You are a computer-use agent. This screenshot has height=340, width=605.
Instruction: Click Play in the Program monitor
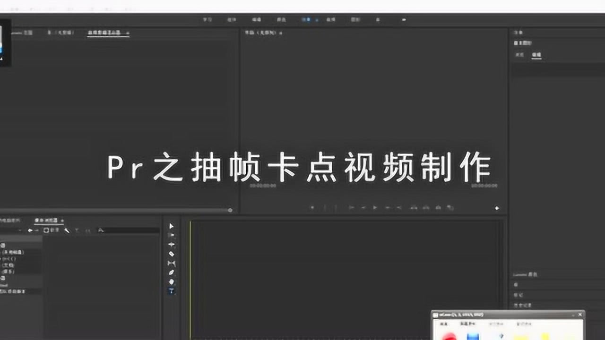375,207
